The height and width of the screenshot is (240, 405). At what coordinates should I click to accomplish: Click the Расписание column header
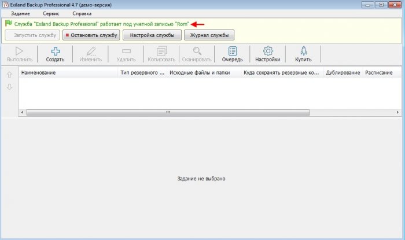(379, 73)
